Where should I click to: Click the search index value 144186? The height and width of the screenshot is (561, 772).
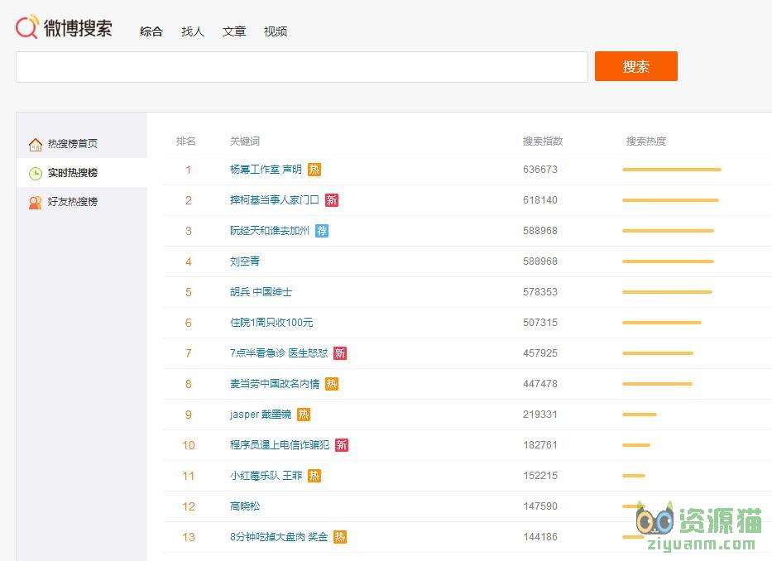[540, 537]
